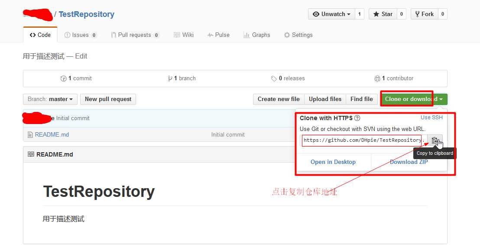This screenshot has width=480, height=245.
Task: Switch to the Code tab
Action: 40,35
